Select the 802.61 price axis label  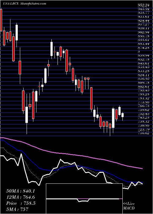click(143, 87)
